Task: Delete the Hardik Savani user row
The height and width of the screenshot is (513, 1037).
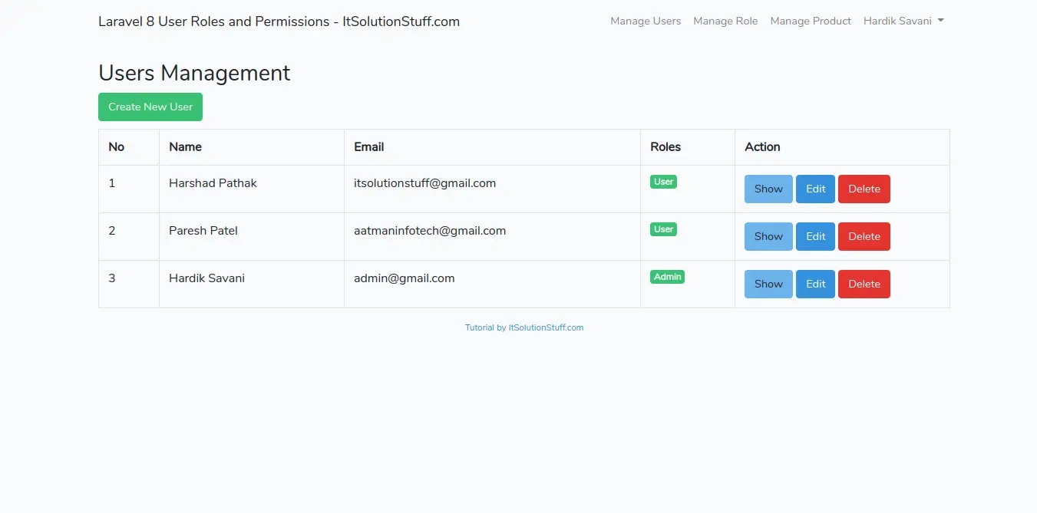Action: point(864,284)
